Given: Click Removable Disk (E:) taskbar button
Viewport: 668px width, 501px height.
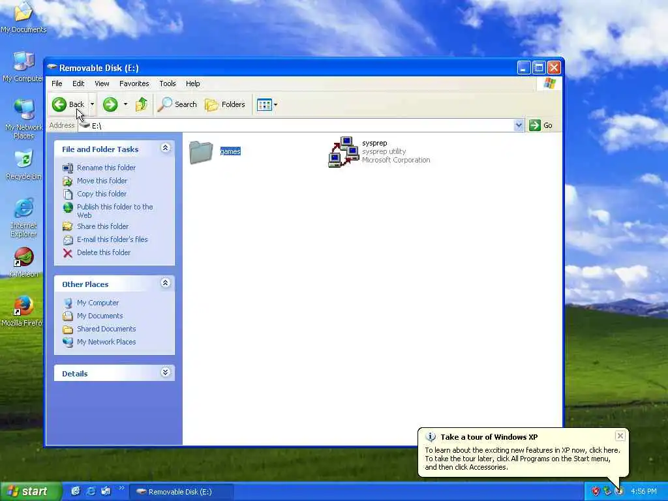Looking at the screenshot, I should click(x=181, y=492).
